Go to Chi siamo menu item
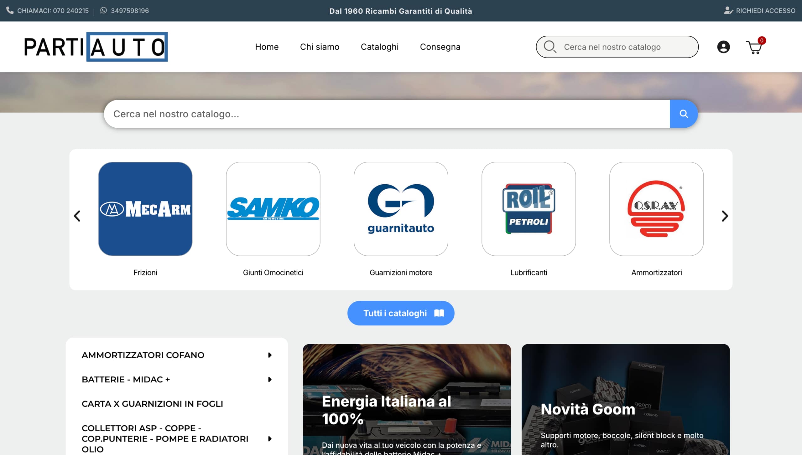The height and width of the screenshot is (455, 802). pyautogui.click(x=319, y=47)
